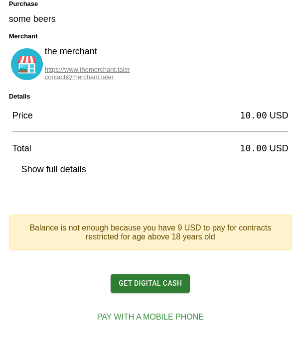Click the purchase summary "some beers"
This screenshot has width=295, height=337.
32,19
